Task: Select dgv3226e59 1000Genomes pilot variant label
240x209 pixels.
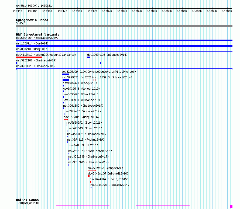Action: click(x=99, y=72)
